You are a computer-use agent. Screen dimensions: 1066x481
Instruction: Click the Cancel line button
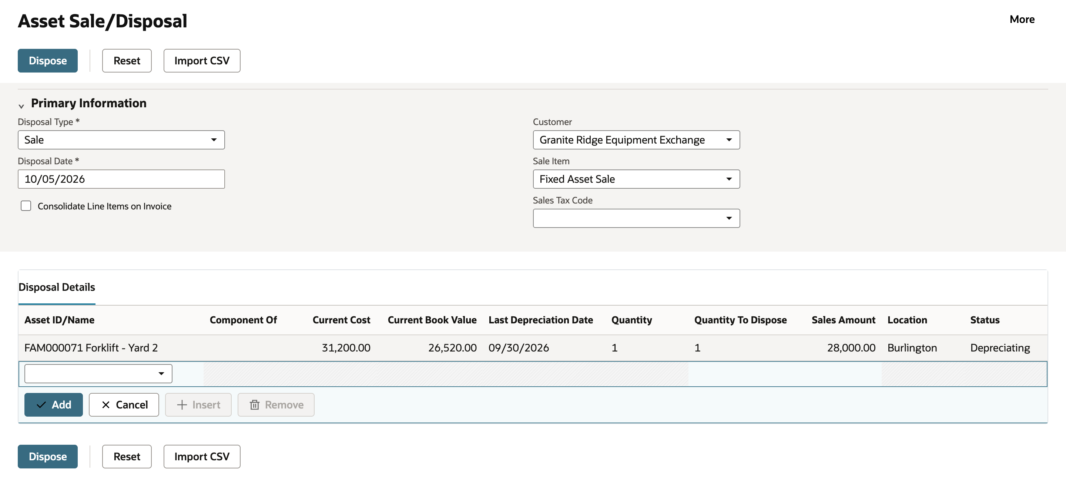[x=124, y=404]
